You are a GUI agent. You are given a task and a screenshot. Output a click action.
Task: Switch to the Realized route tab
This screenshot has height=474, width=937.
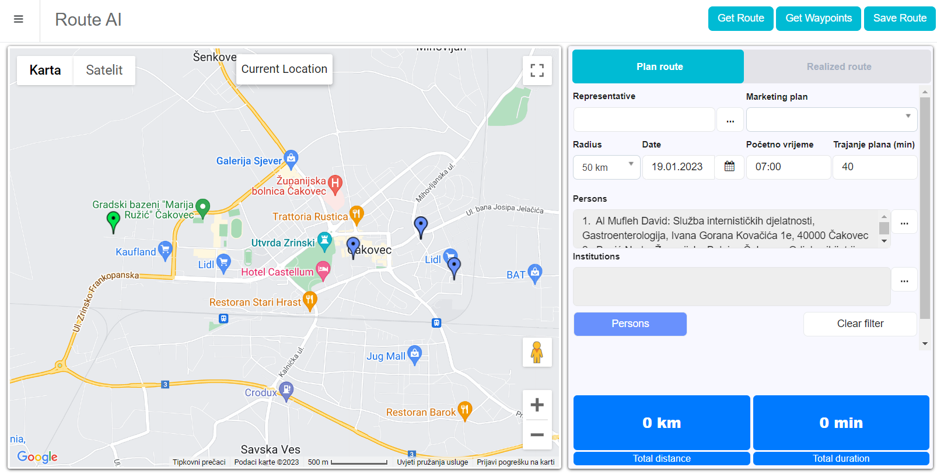click(x=838, y=66)
